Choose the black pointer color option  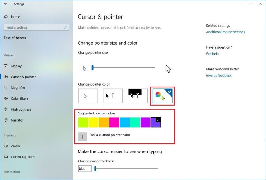(113, 96)
